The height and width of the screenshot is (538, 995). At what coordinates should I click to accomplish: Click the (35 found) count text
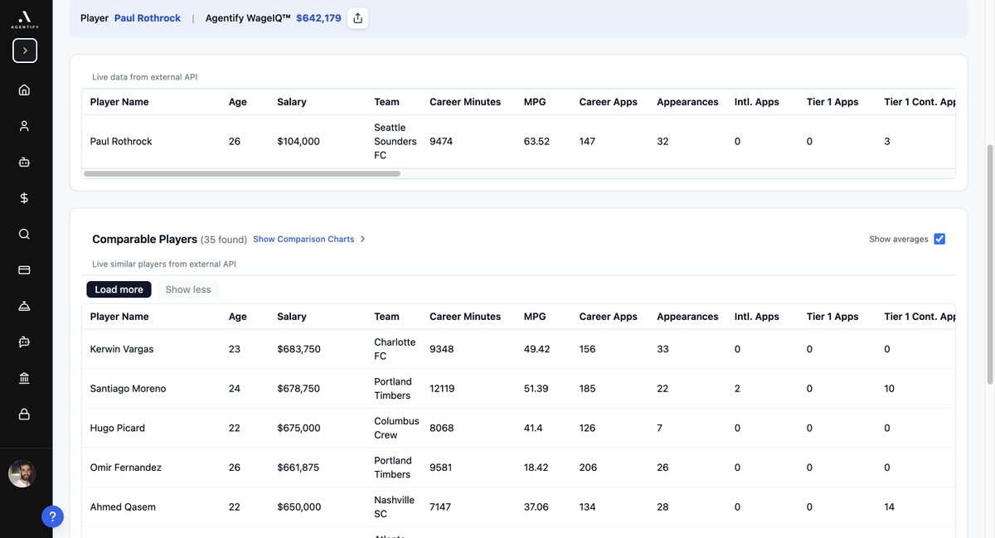point(224,240)
